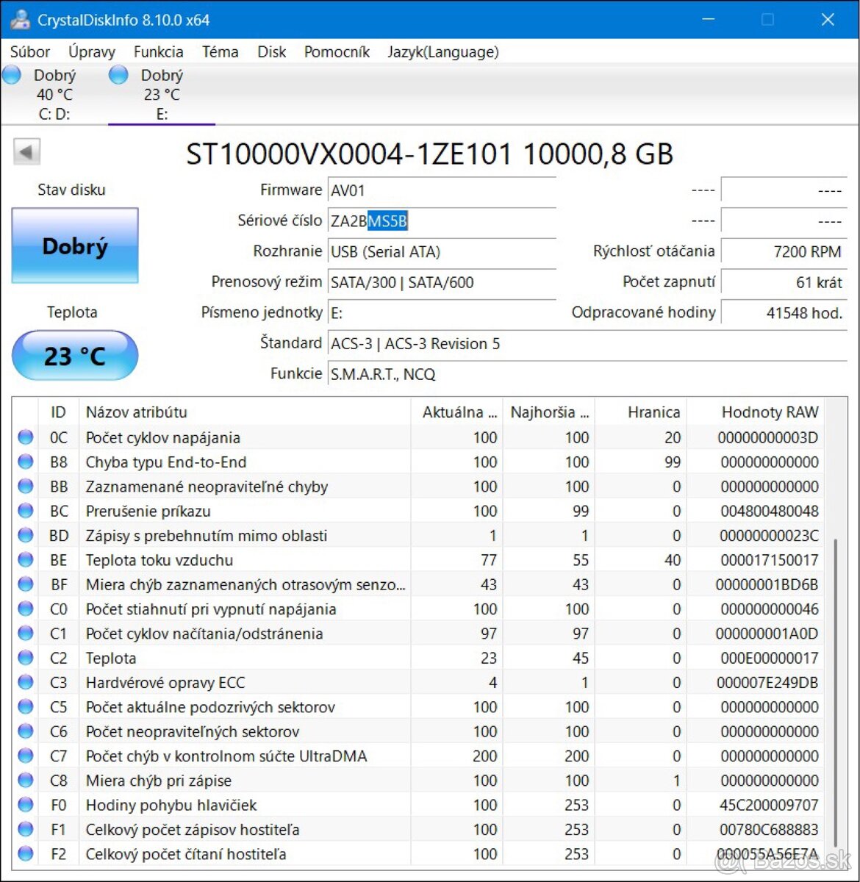Click the Firmware field showing AV01
Screen dimensions: 860x882
[441, 190]
